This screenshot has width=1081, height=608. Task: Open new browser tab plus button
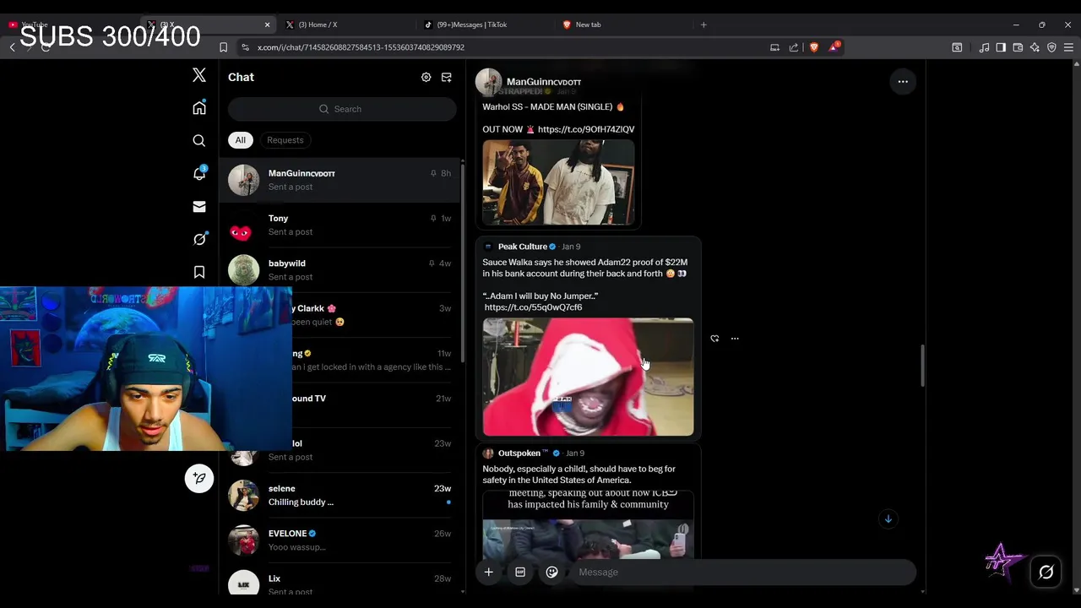click(703, 24)
